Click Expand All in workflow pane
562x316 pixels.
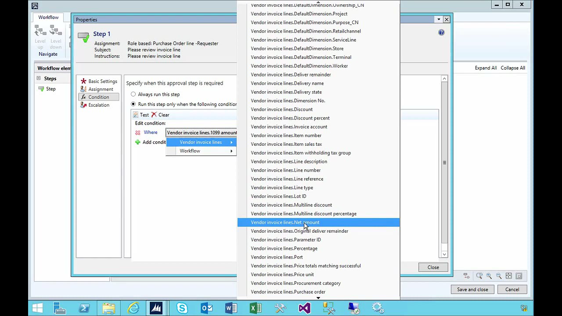486,68
